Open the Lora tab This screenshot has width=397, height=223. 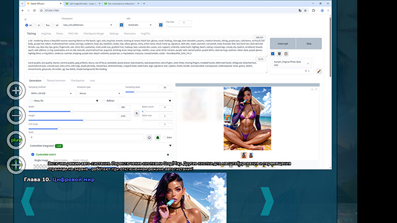pyautogui.click(x=92, y=81)
